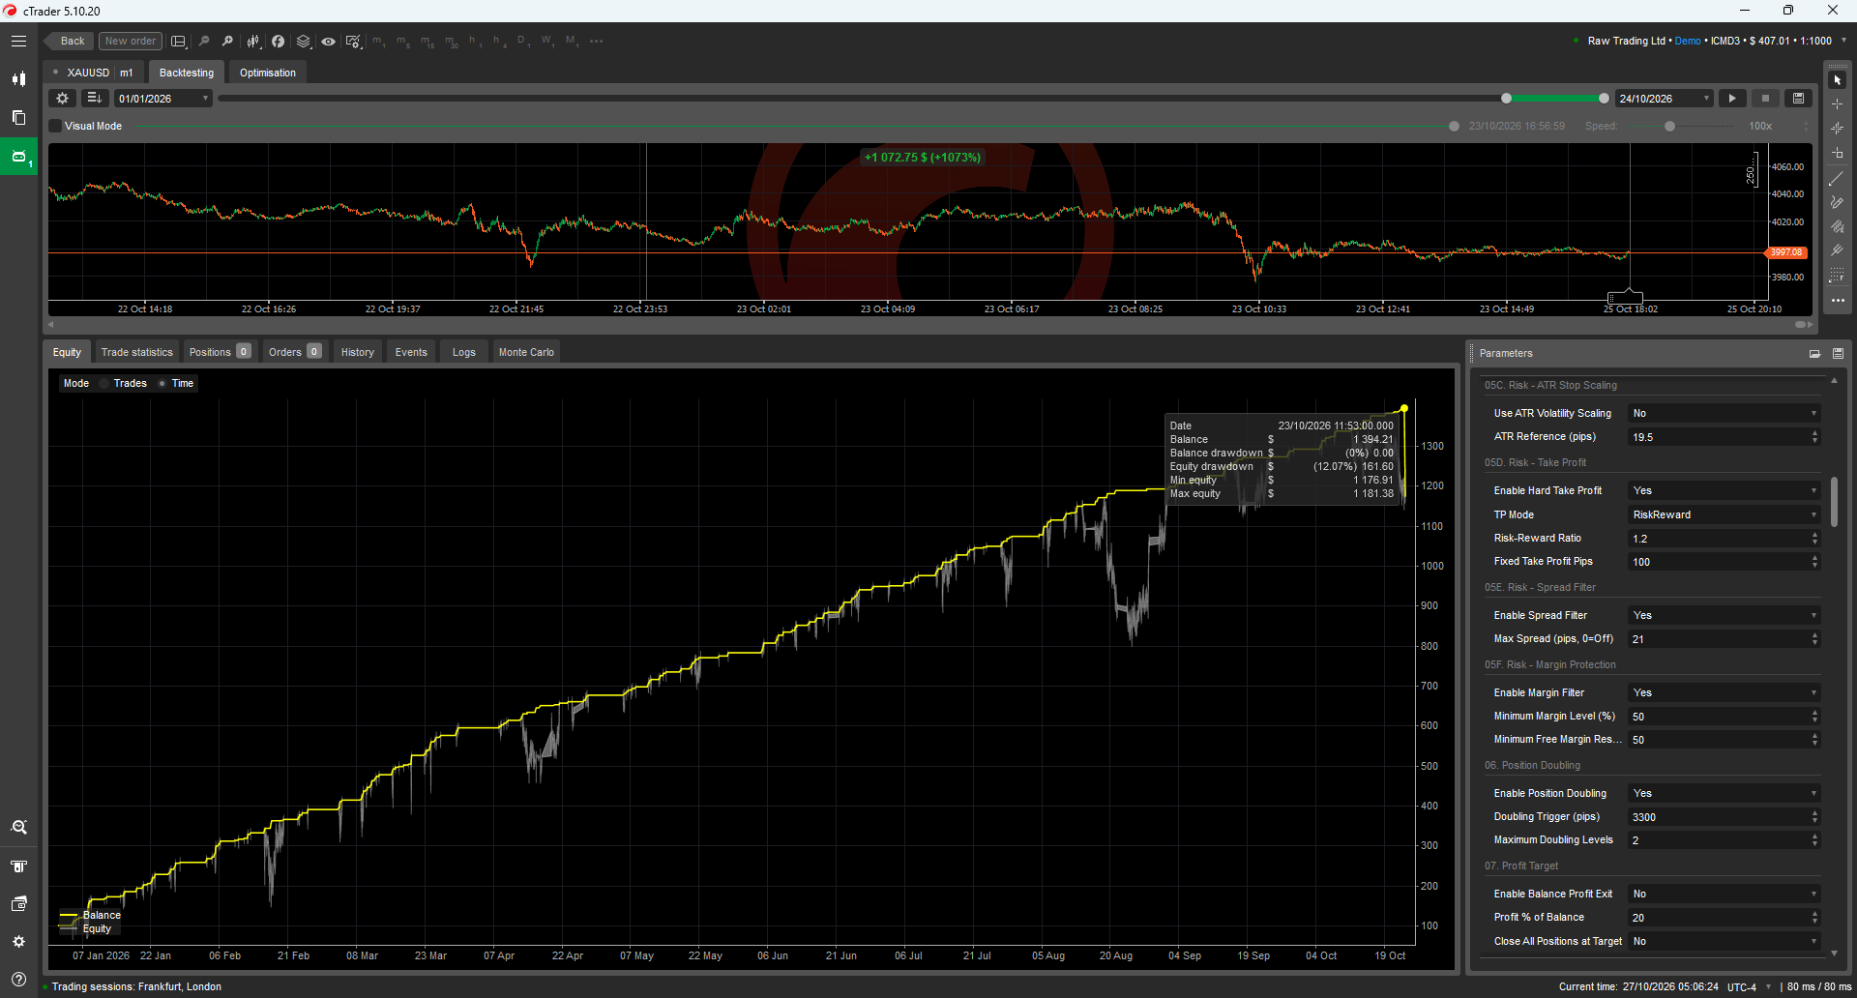Viewport: 1857px width, 998px height.
Task: Open the Events tab
Action: 411,352
